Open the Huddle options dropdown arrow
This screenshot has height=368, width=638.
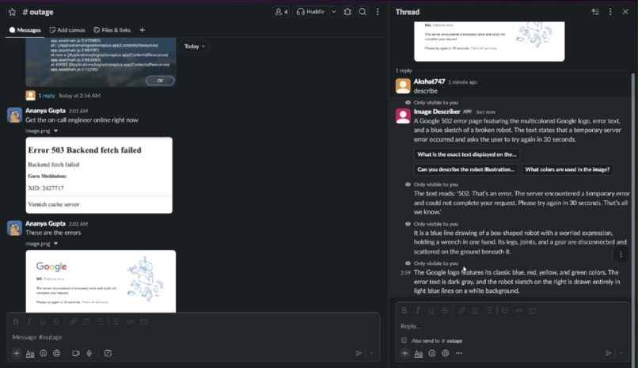coord(334,12)
